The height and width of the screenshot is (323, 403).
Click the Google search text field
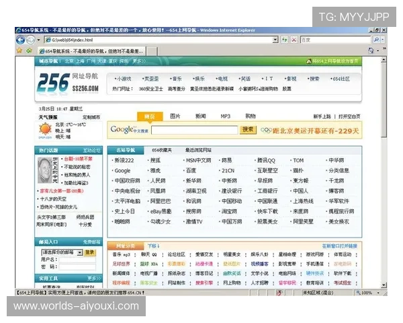(x=194, y=130)
